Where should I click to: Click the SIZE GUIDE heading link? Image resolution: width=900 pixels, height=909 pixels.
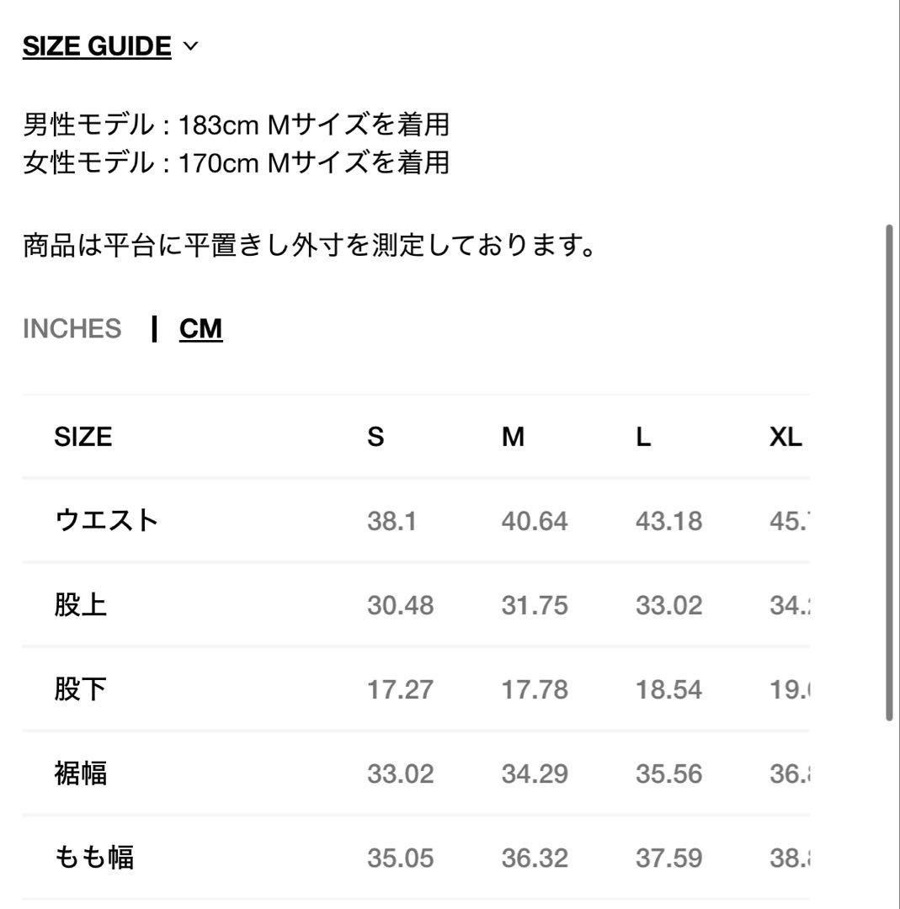[97, 47]
